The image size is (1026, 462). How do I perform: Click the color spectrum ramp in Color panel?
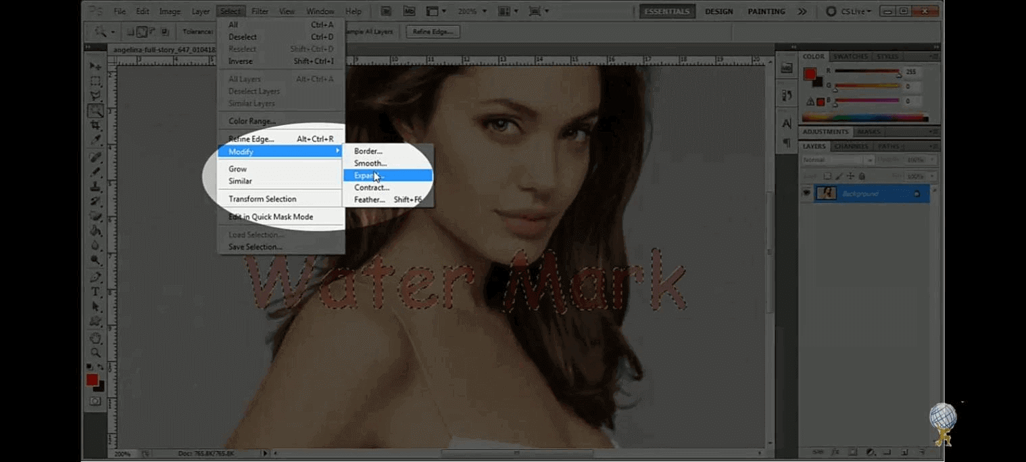[865, 118]
